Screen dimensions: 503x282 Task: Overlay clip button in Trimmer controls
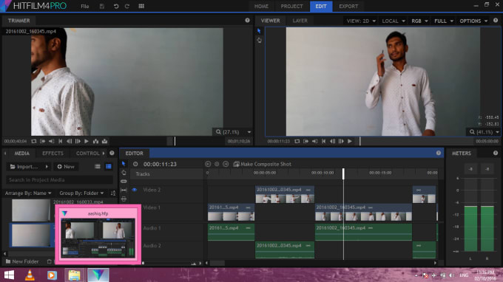pyautogui.click(x=104, y=141)
